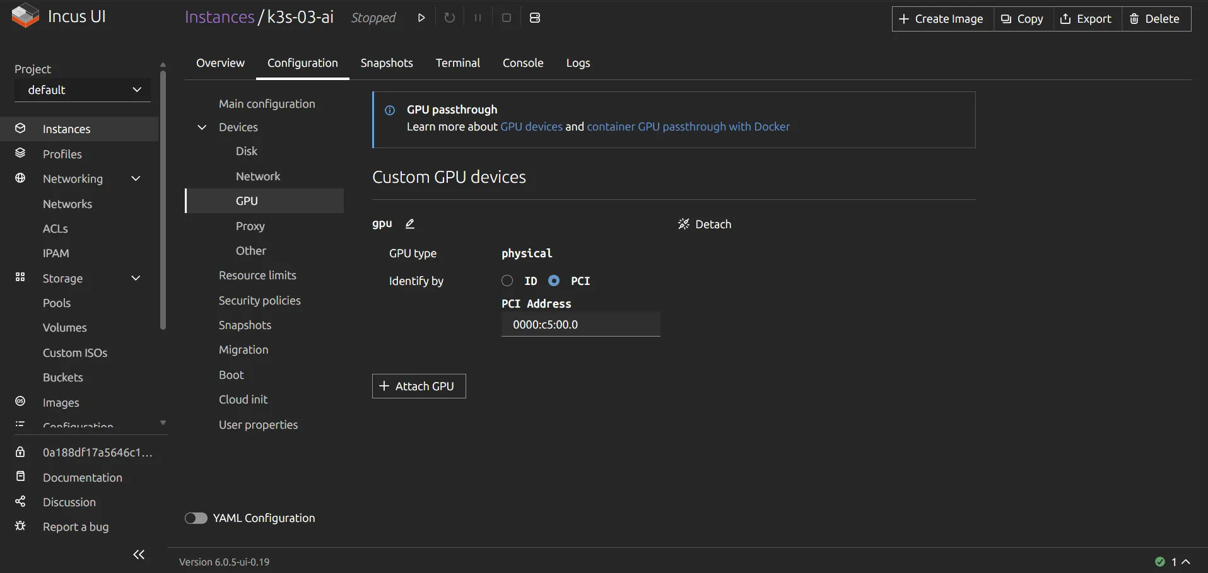Open Resource limits configuration
The image size is (1208, 573).
[x=257, y=275]
